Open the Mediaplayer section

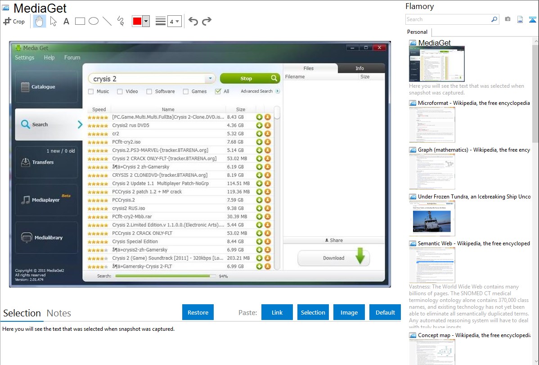click(x=46, y=200)
